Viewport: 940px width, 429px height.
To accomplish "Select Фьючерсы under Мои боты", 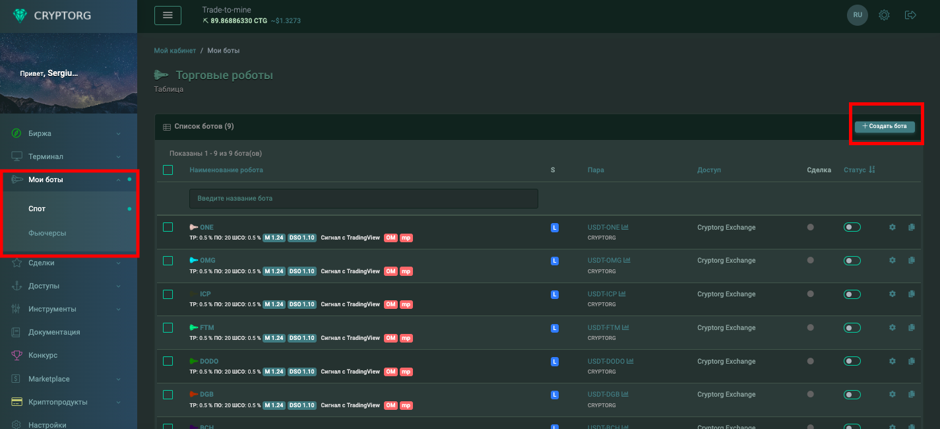I will [47, 233].
